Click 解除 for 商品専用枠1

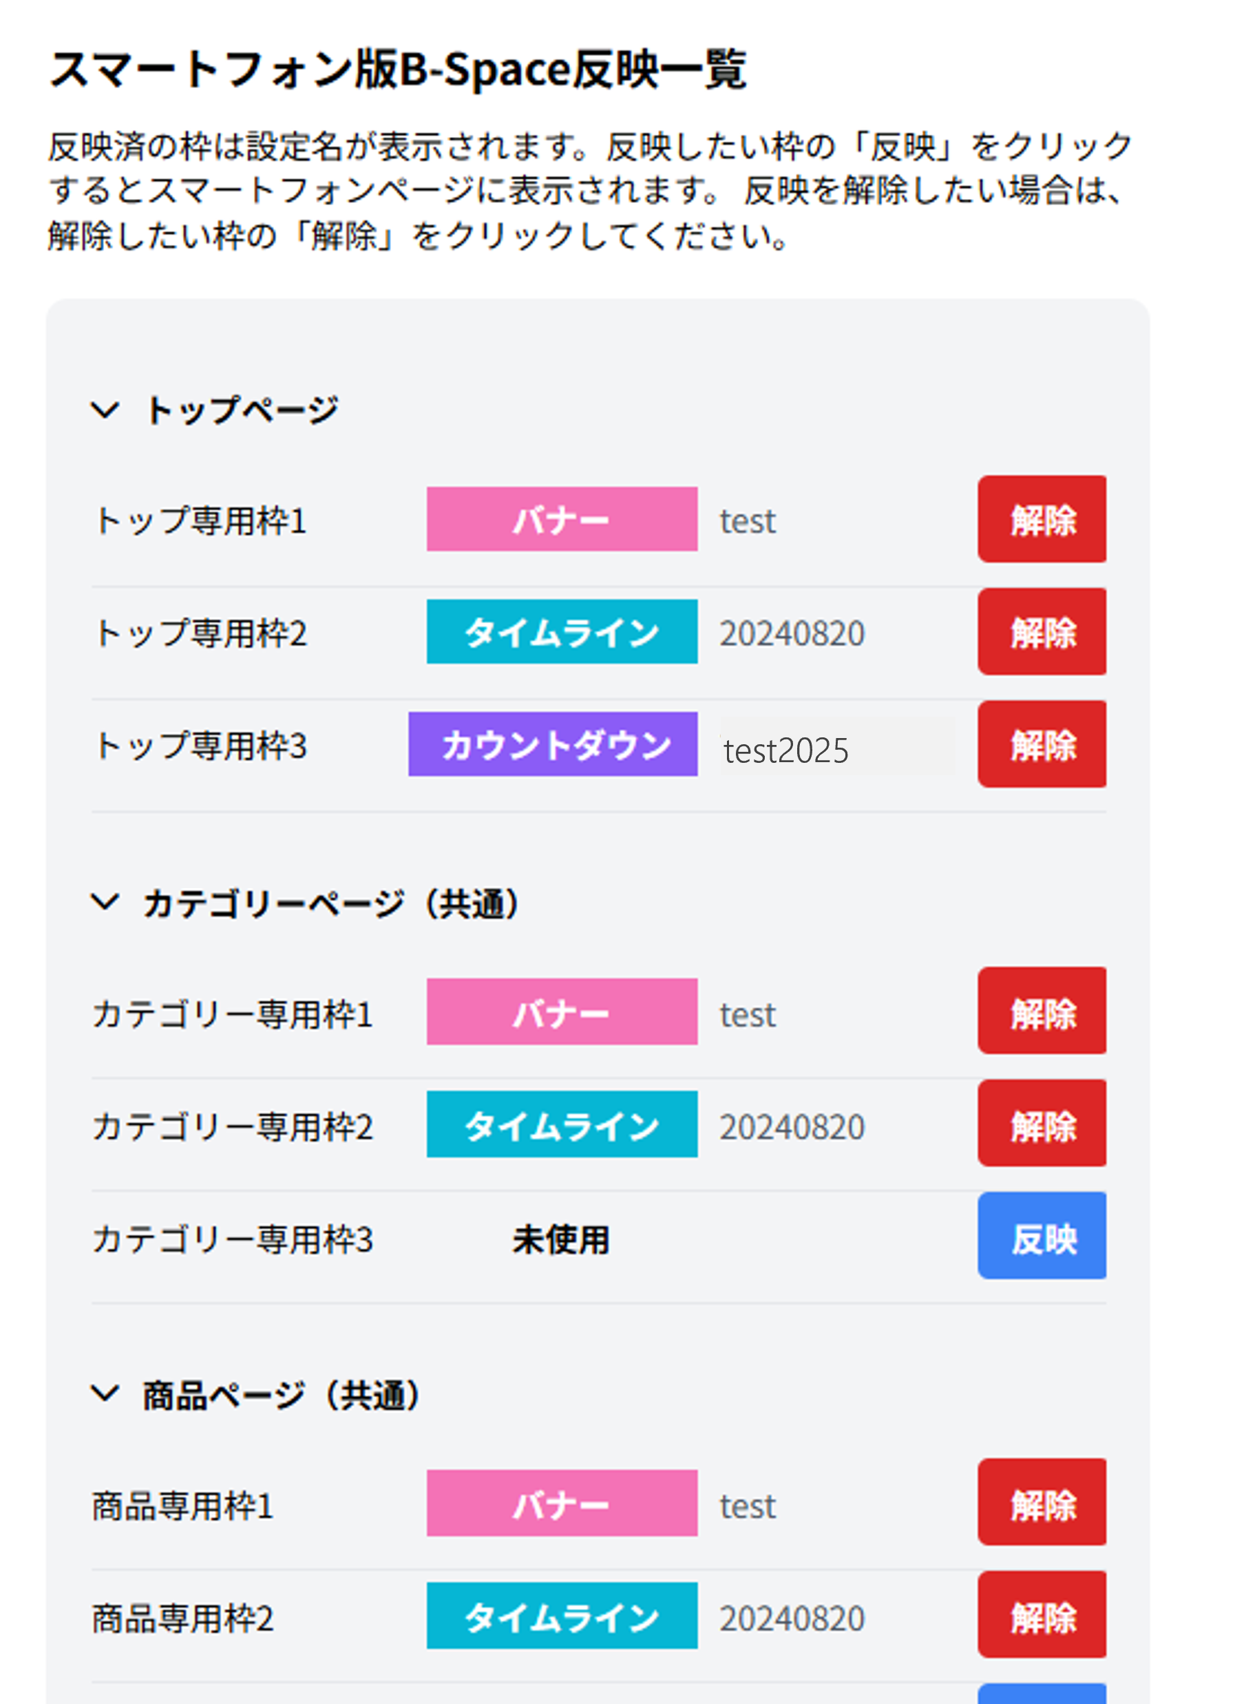pyautogui.click(x=1041, y=1503)
